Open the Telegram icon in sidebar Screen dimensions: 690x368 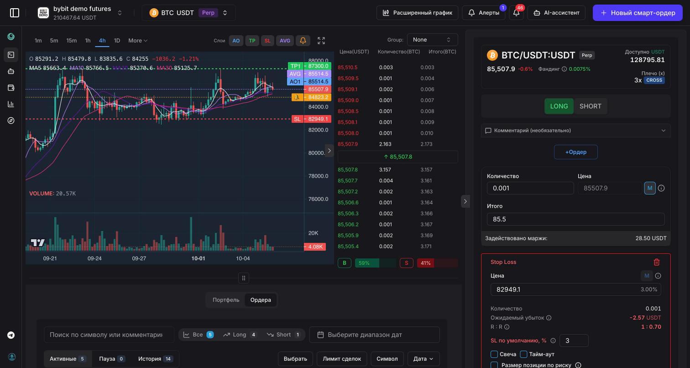[11, 335]
